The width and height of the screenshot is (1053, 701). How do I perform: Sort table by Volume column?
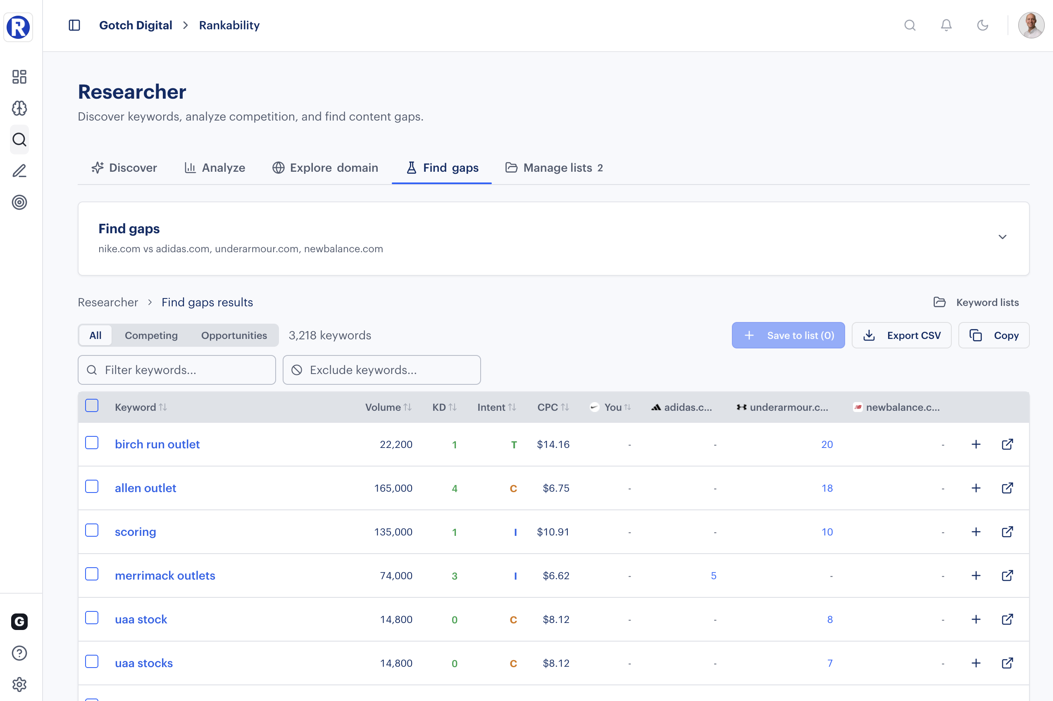coord(388,407)
